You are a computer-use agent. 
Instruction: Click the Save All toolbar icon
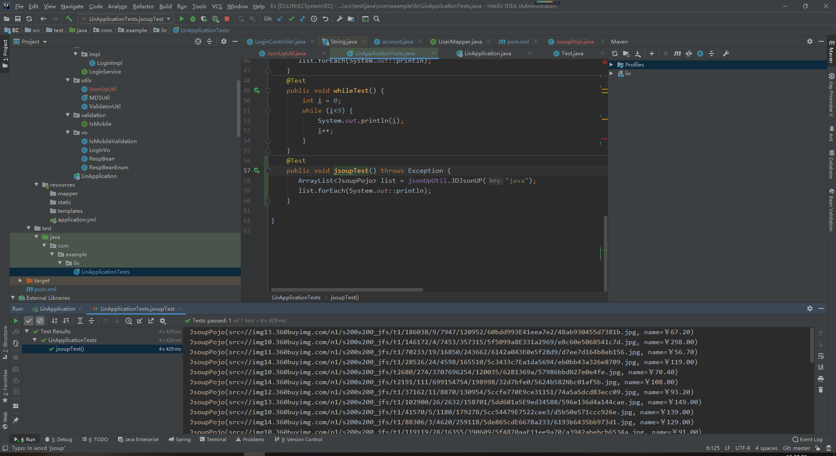18,19
